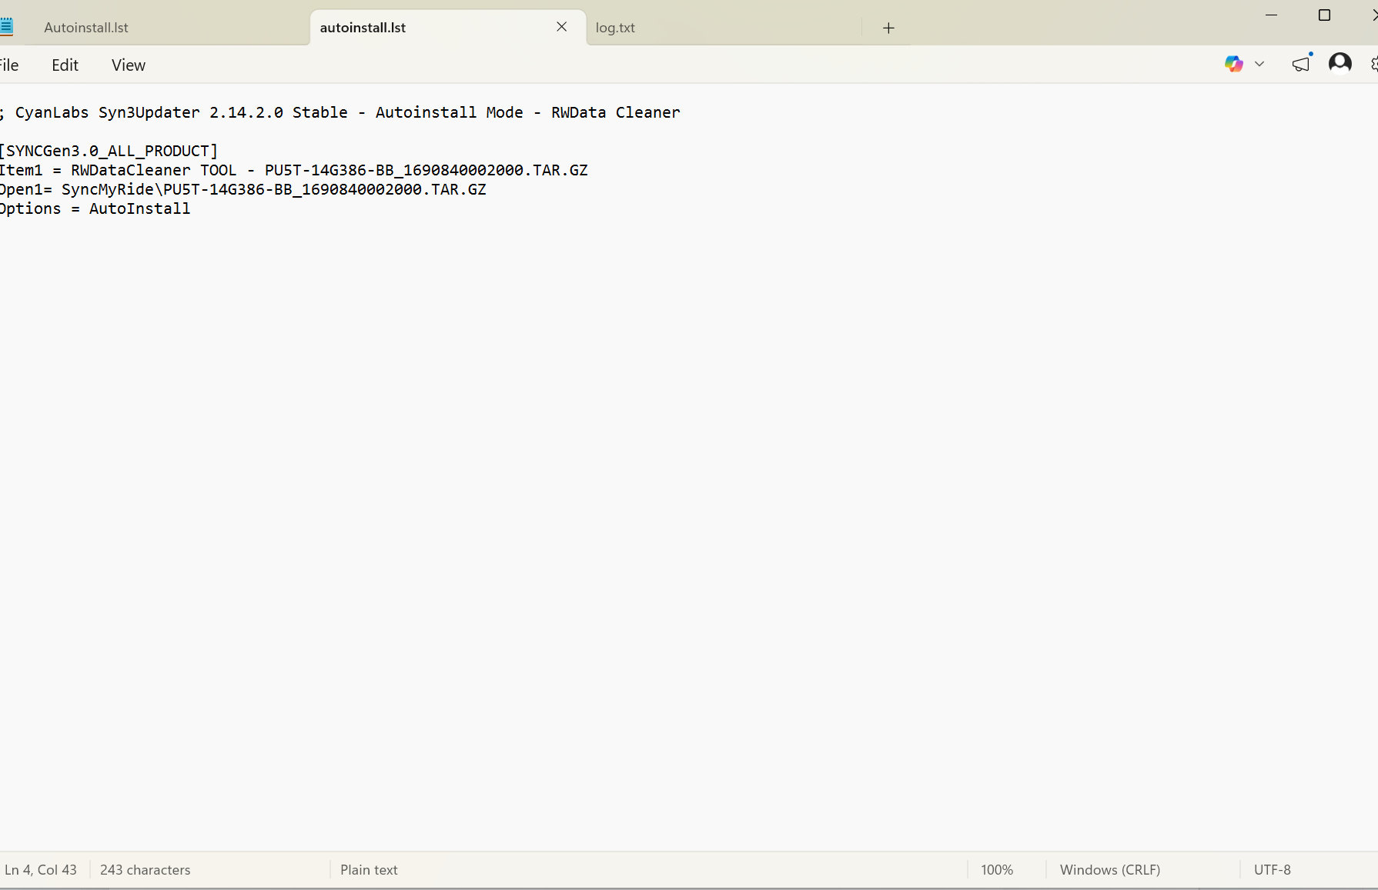Viewport: 1378px width, 890px height.
Task: Click the Notepad app icon
Action: coord(6,27)
